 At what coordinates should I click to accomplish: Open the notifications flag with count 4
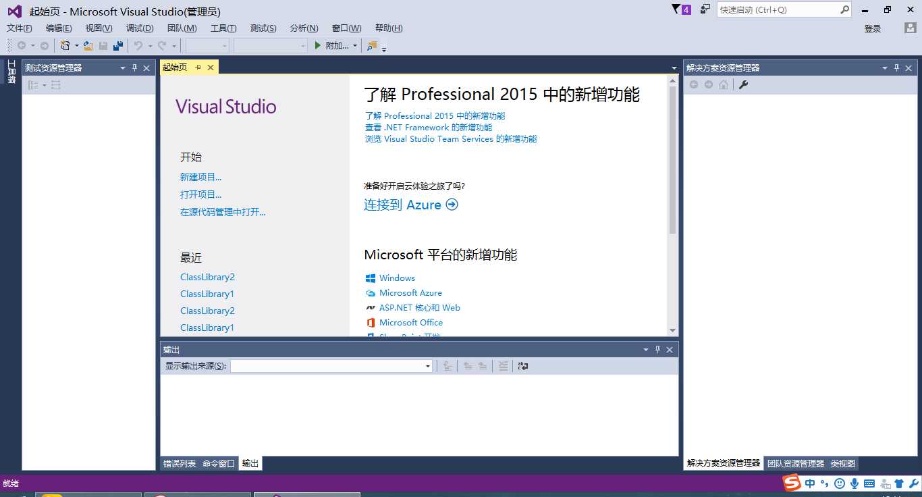coord(681,9)
